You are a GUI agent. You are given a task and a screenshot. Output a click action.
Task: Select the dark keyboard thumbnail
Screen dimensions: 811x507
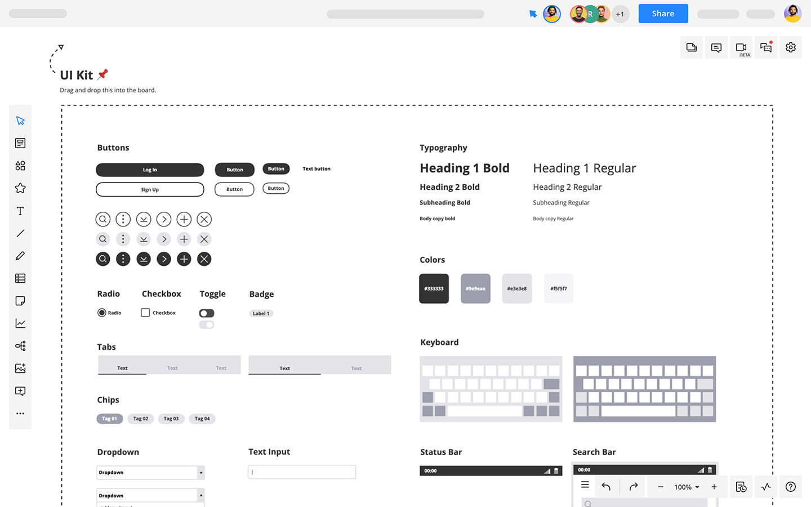click(645, 389)
